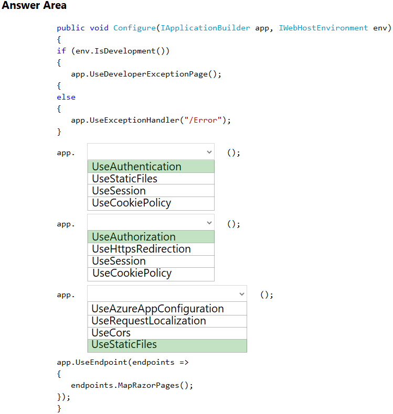The height and width of the screenshot is (414, 393).
Task: Select highlighted UseStaticFiles in third list
Action: pos(167,345)
